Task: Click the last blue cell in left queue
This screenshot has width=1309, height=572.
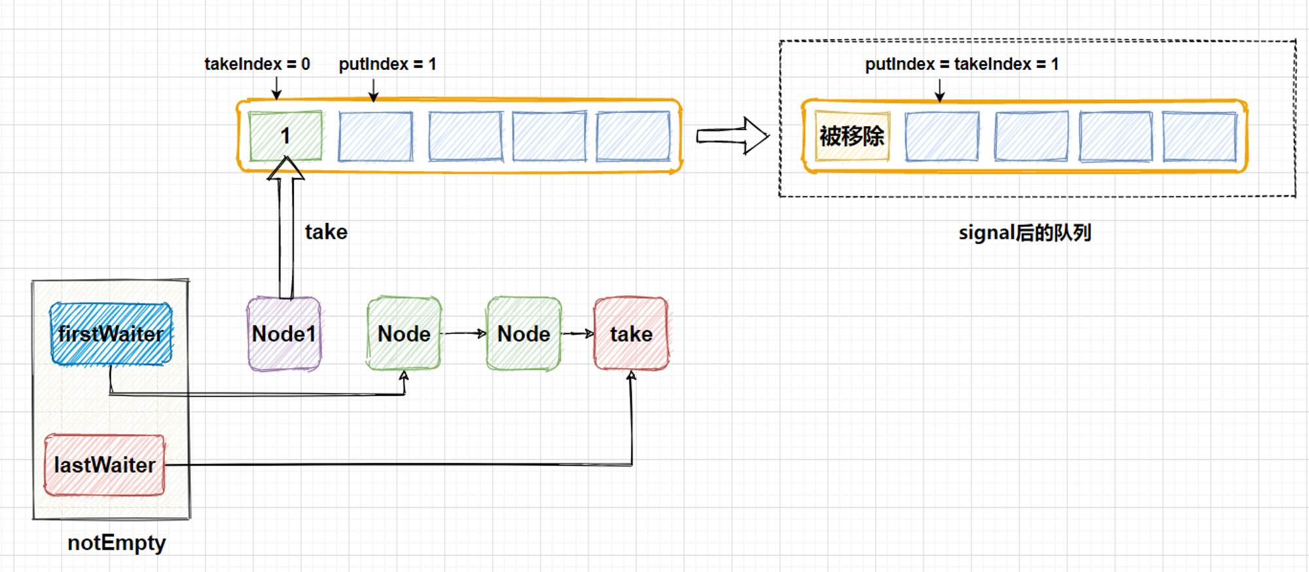Action: 634,136
